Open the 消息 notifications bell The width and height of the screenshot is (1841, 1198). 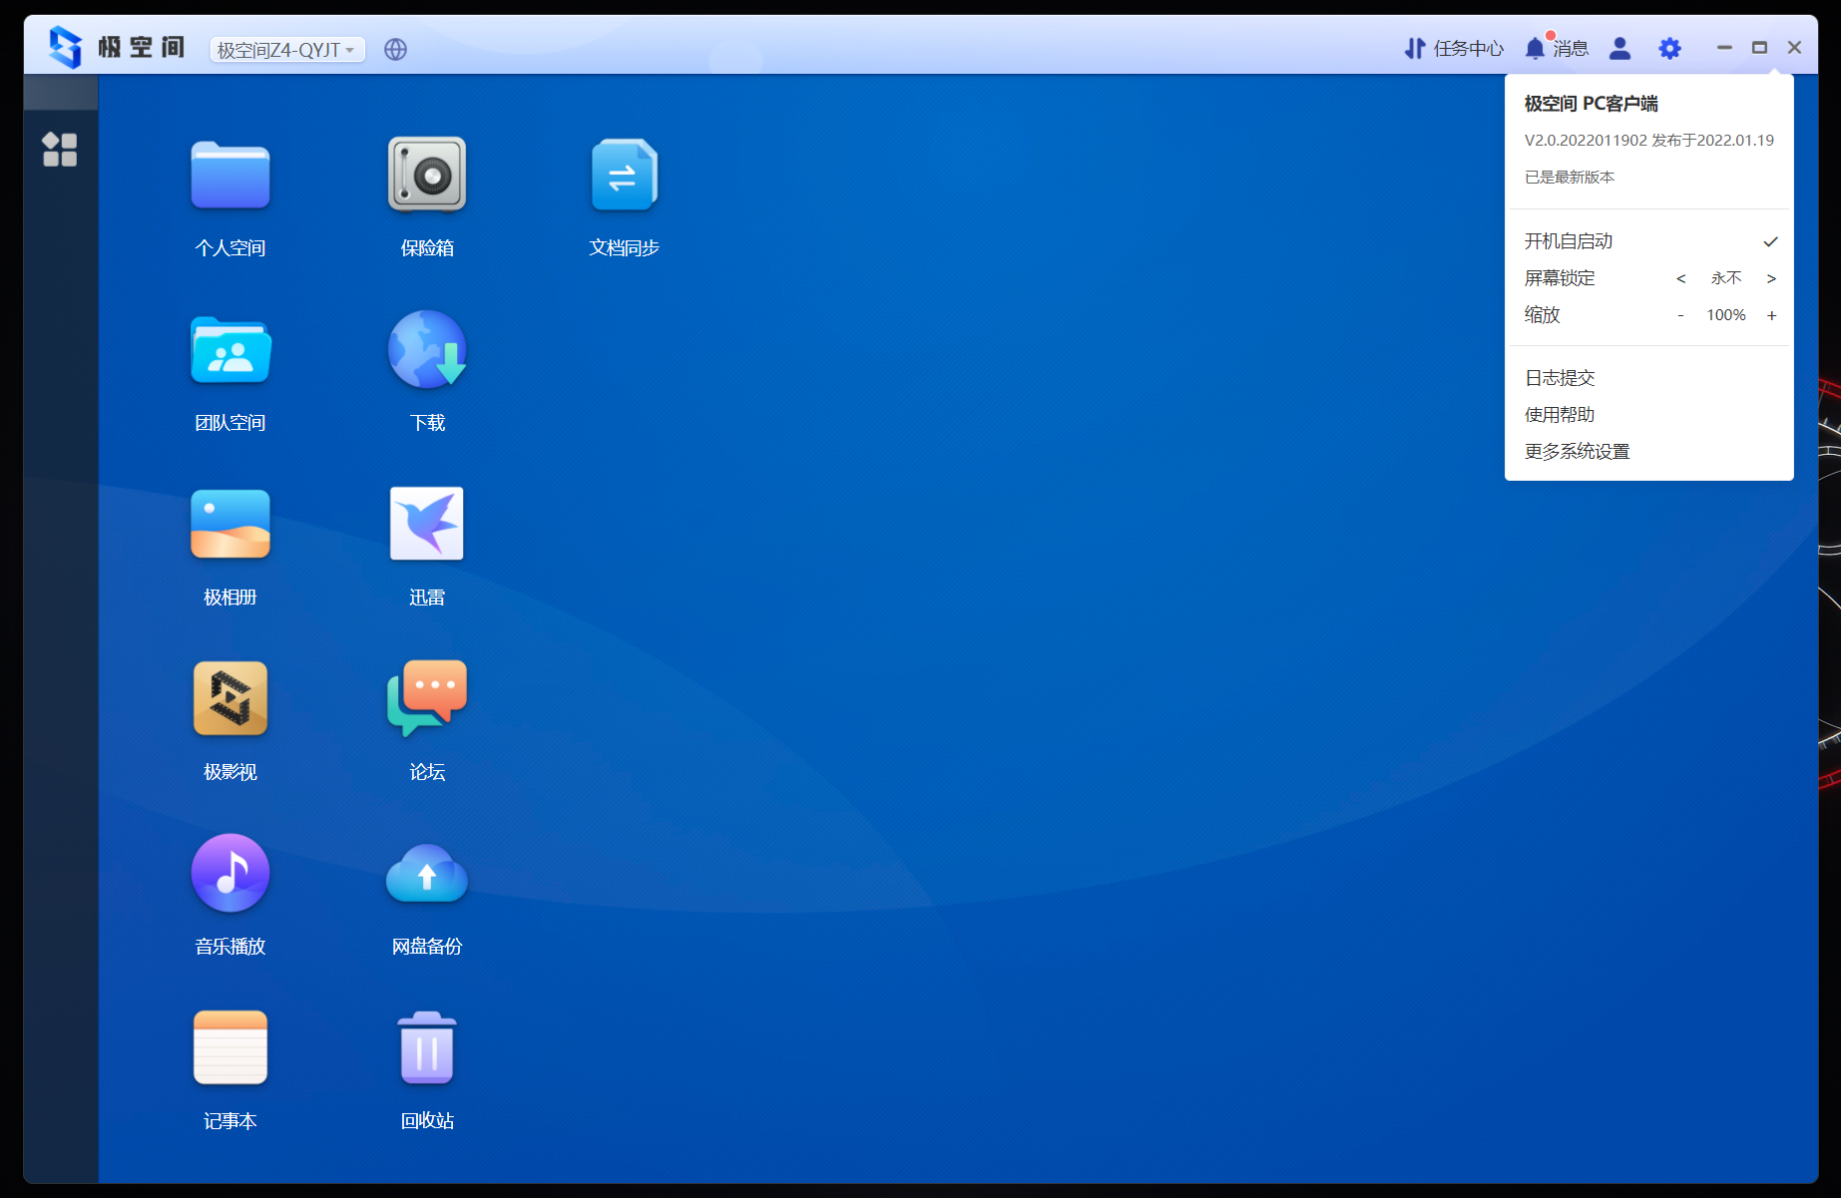click(1557, 48)
